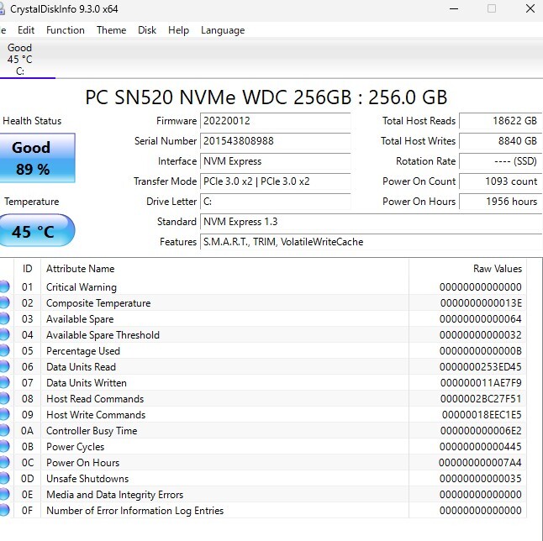Click the status orb for Available Spare
The height and width of the screenshot is (541, 543).
(4, 319)
